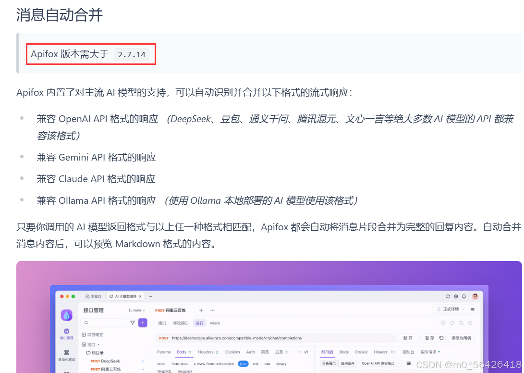Open the request Body tab
The width and height of the screenshot is (524, 373).
184,352
